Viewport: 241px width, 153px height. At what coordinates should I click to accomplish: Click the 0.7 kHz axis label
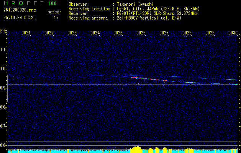(3, 126)
